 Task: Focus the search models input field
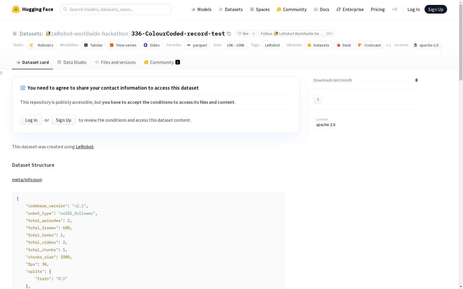point(116,9)
